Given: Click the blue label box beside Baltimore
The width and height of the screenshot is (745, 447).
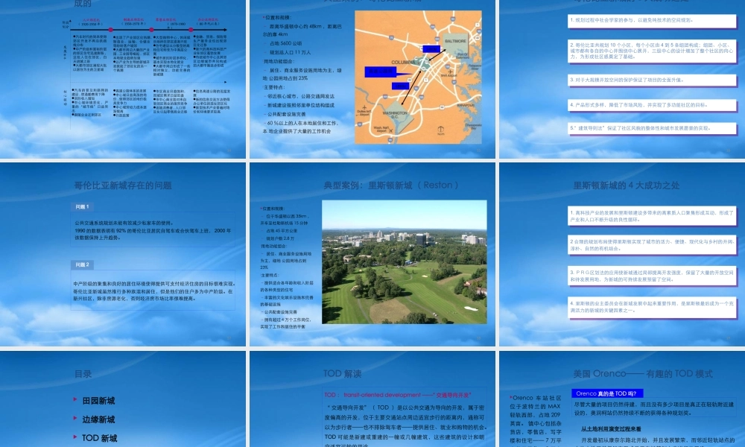Looking at the screenshot, I should click(x=431, y=49).
